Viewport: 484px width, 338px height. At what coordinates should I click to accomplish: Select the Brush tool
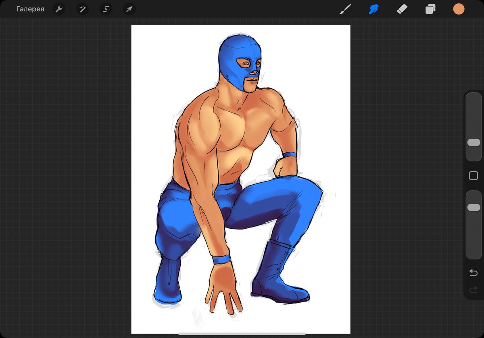point(345,9)
